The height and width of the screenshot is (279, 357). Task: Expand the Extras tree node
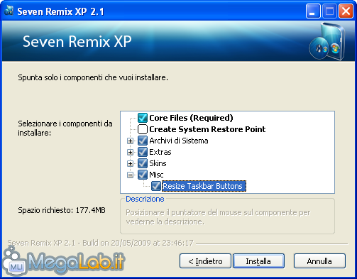coord(130,152)
